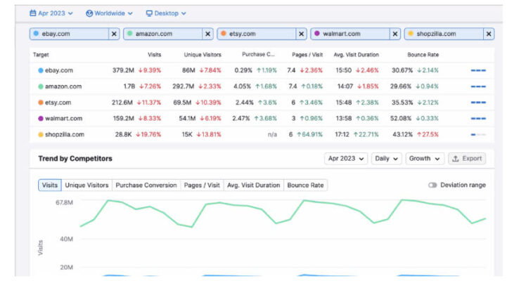Viewport: 526px width, 281px height.
Task: Select the Visits chart tab
Action: click(x=50, y=185)
